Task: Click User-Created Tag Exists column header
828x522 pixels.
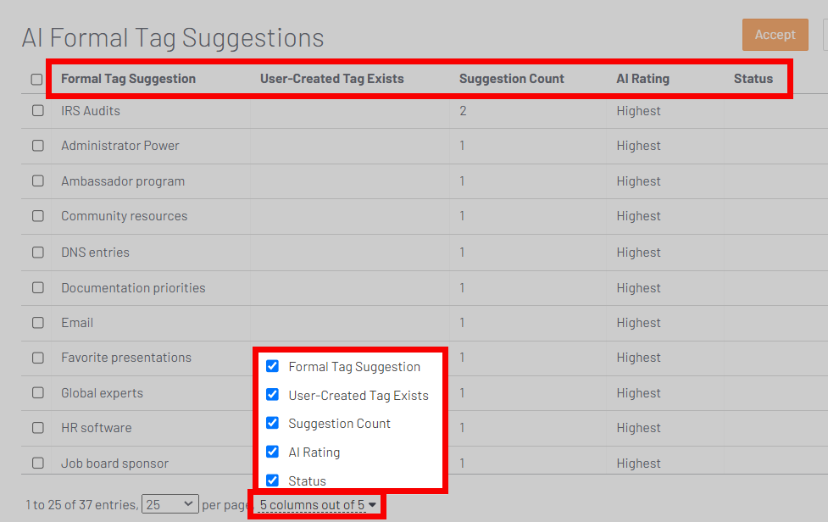Action: pyautogui.click(x=331, y=79)
